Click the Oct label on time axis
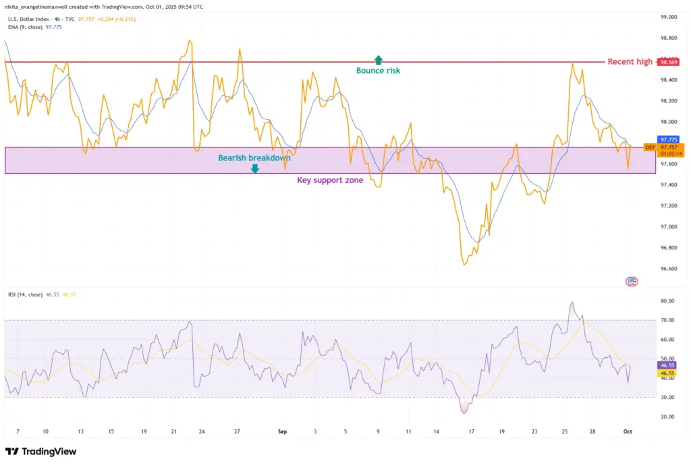This screenshot has width=691, height=465. click(628, 431)
